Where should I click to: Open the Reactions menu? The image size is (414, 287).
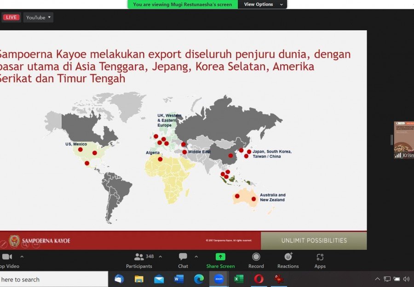288,261
